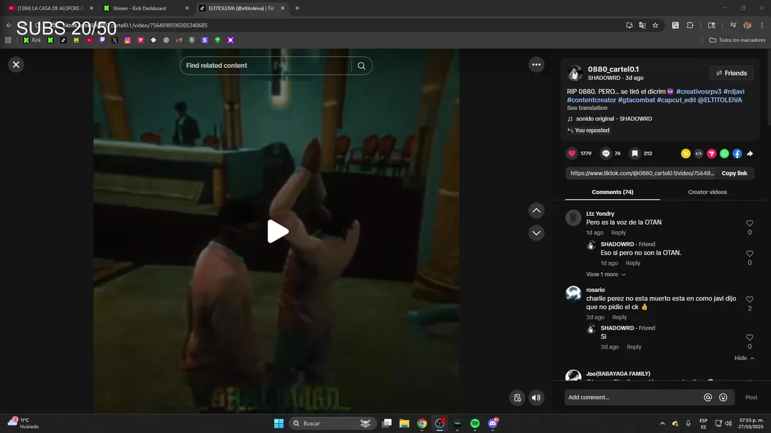Open the #creativosrpv3 hashtag
The height and width of the screenshot is (433, 771).
[699, 91]
